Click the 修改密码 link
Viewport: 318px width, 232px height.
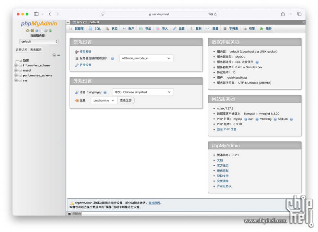tap(85, 51)
